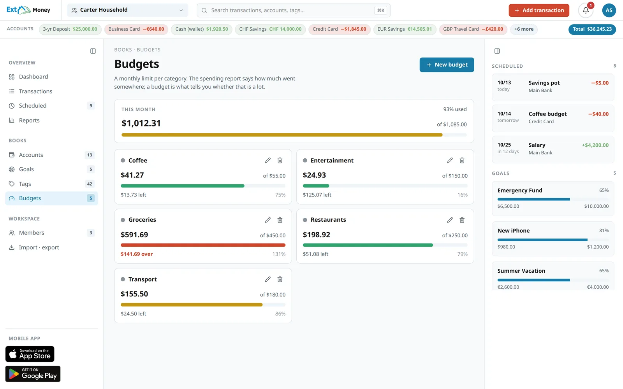Open Tags in sidebar
623x389 pixels.
52,184
